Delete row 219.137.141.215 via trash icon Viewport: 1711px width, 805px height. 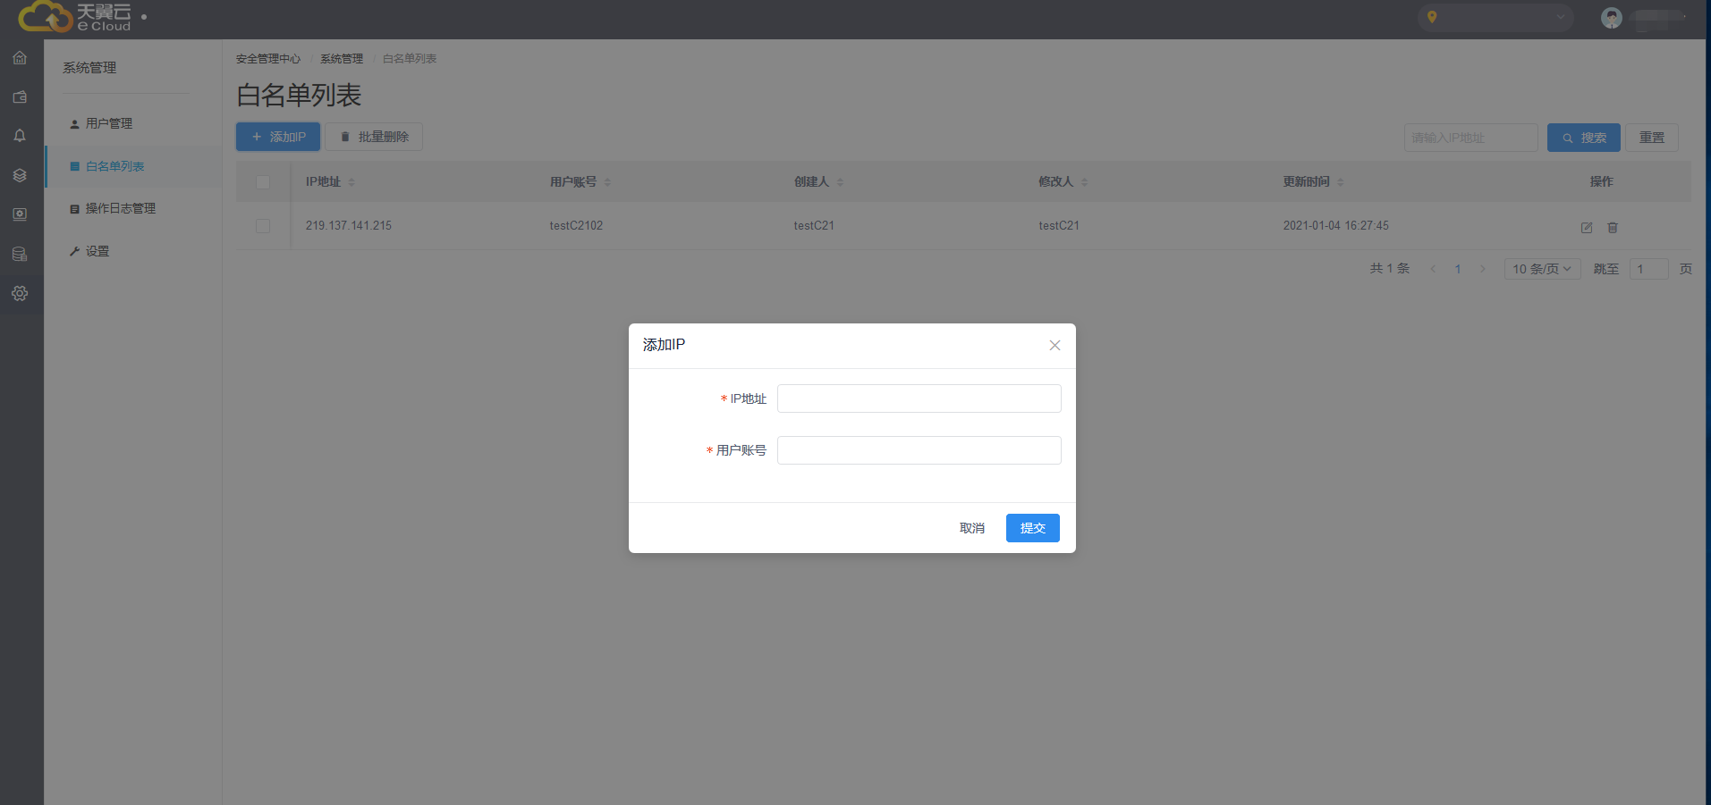coord(1613,228)
